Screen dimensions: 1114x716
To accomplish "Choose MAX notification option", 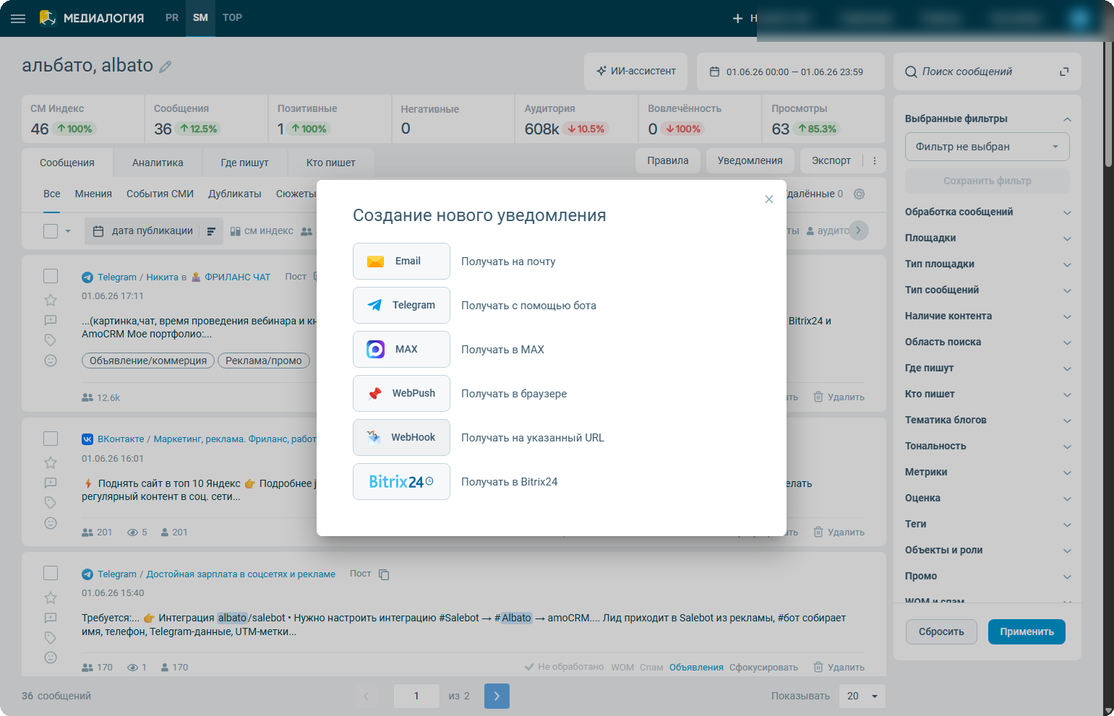I will (401, 349).
